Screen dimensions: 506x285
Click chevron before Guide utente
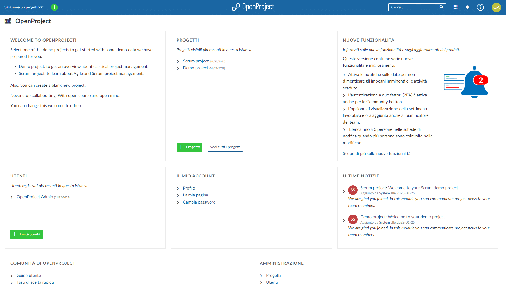tap(12, 276)
